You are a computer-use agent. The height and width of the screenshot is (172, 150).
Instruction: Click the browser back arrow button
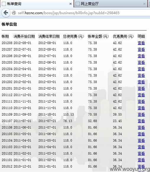click(6, 13)
